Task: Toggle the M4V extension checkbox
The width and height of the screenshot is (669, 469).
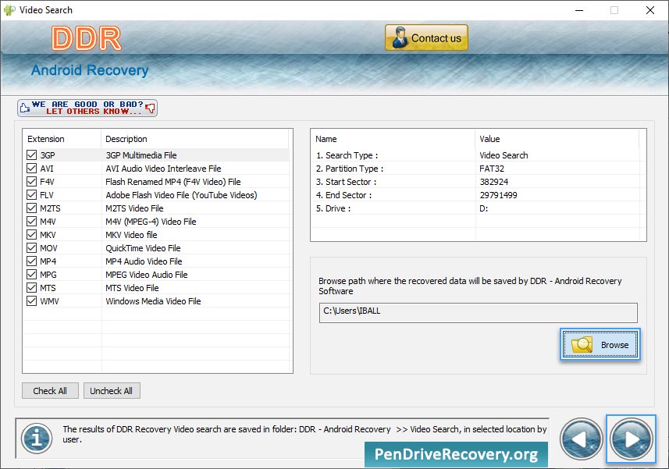Action: tap(31, 222)
